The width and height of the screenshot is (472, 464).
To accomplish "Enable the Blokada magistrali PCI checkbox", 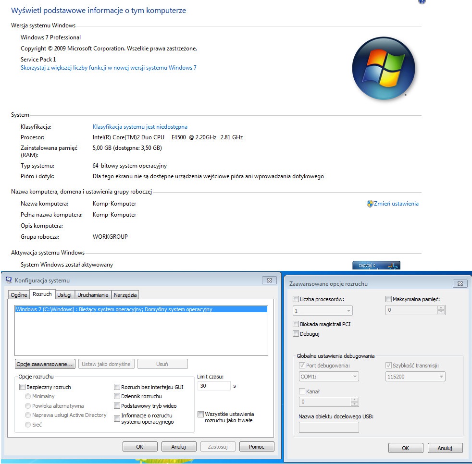I will 296,324.
